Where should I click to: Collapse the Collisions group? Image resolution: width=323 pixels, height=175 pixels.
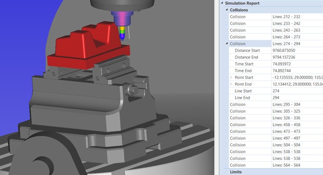(227, 10)
